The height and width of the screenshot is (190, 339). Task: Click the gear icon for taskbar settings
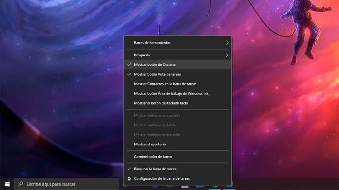(x=130, y=179)
